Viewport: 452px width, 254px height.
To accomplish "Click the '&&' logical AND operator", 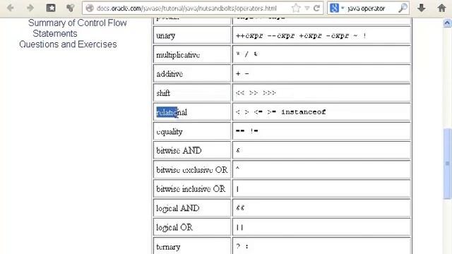I will [x=240, y=207].
